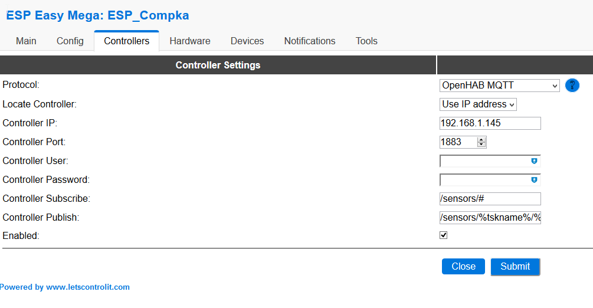The width and height of the screenshot is (593, 308).
Task: Click the shield icon in Controller User field
Action: point(534,161)
